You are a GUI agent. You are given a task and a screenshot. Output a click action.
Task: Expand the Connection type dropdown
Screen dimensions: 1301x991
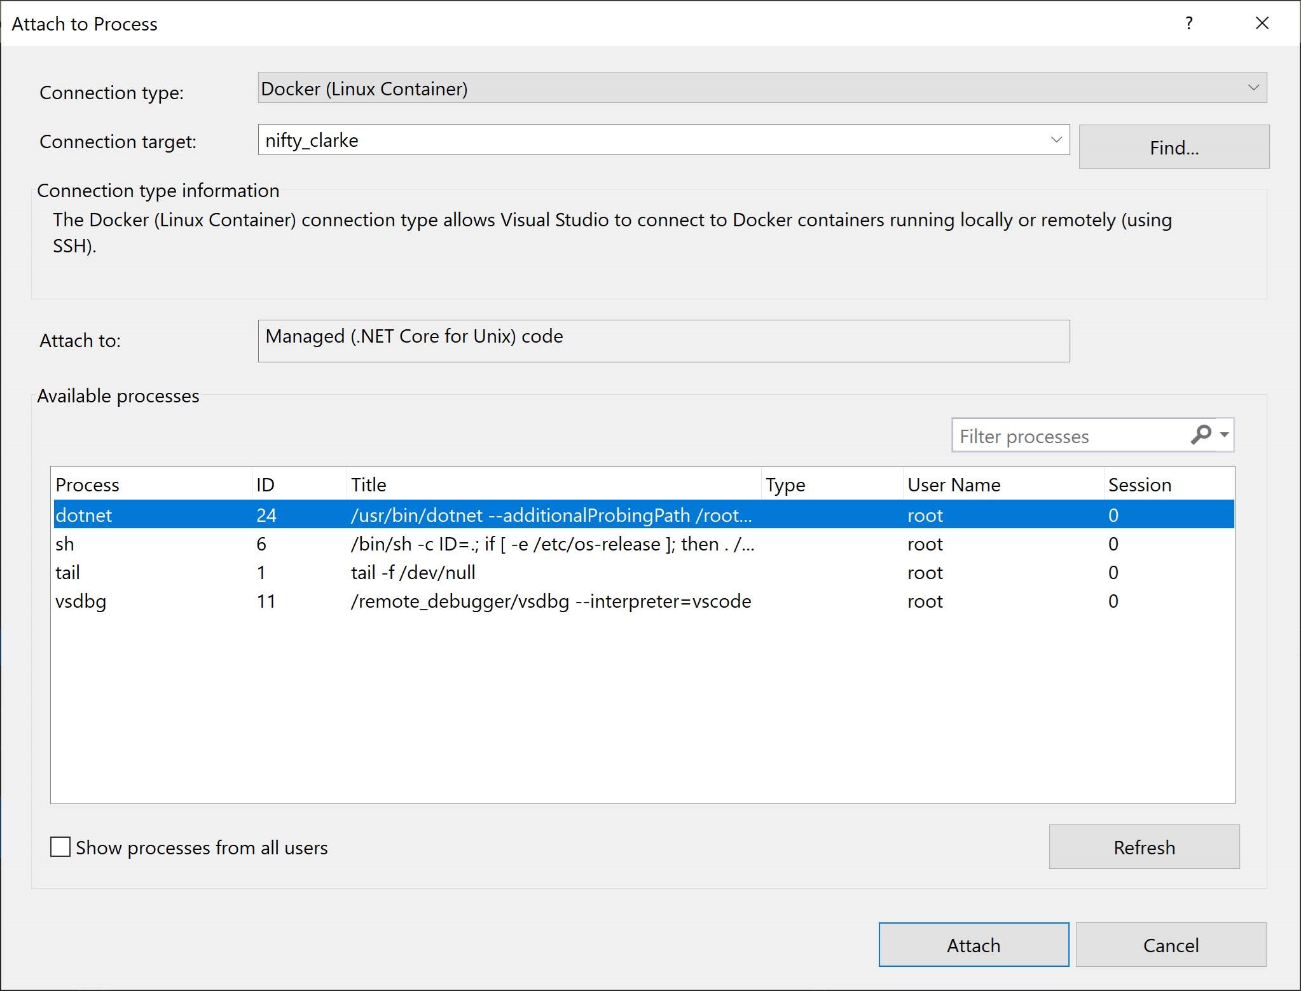(1255, 88)
